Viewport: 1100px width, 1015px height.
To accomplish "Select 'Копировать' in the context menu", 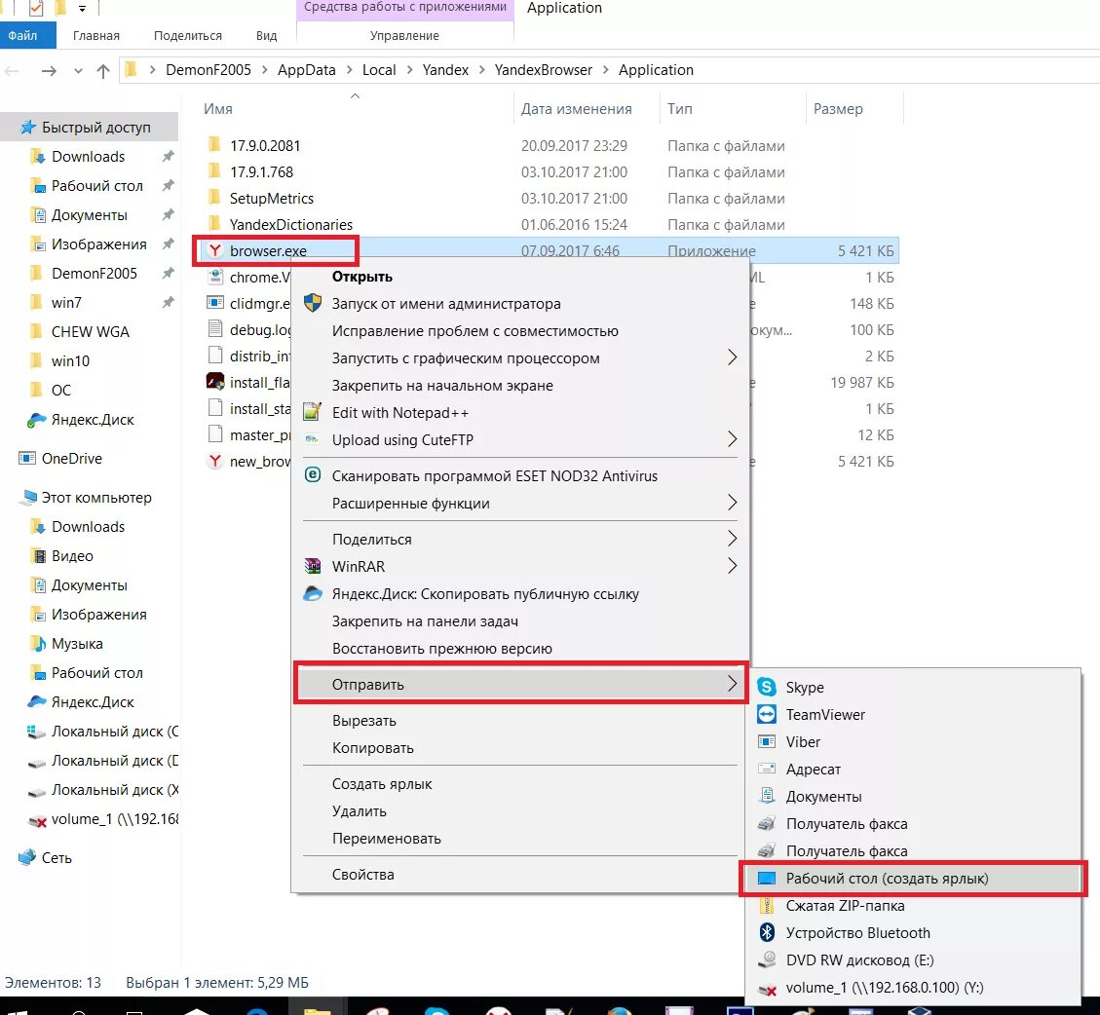I will 372,748.
